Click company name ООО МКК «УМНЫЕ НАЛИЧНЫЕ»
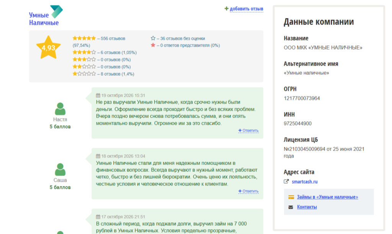 (x=323, y=48)
